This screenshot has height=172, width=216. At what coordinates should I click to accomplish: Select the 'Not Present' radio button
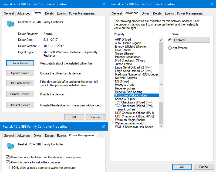170,48
